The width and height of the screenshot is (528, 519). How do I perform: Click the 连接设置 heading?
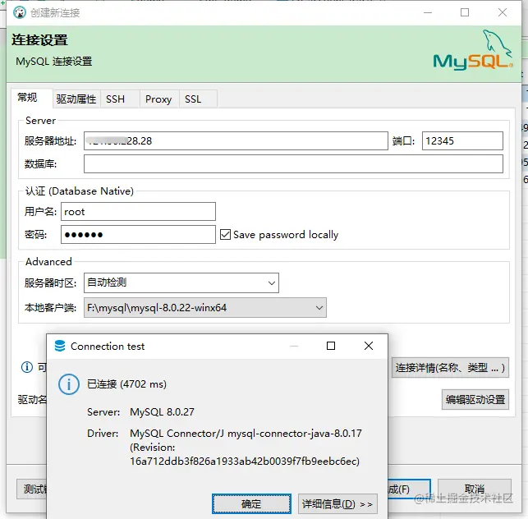(x=39, y=40)
